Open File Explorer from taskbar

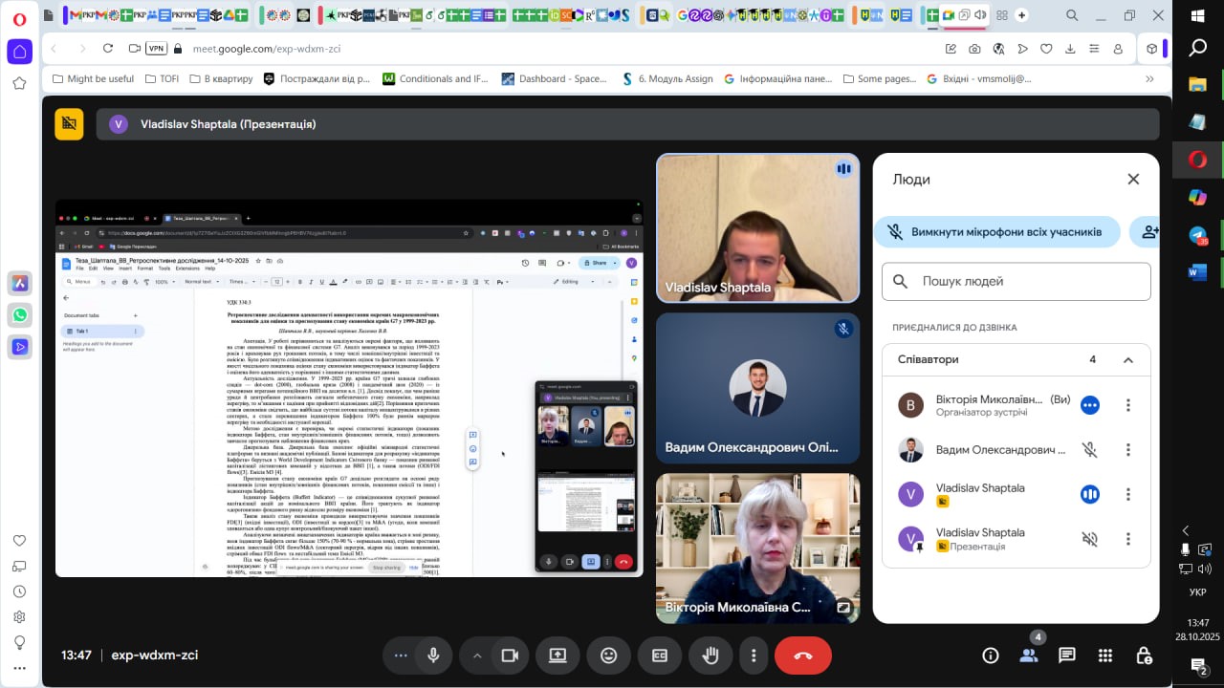point(1197,84)
